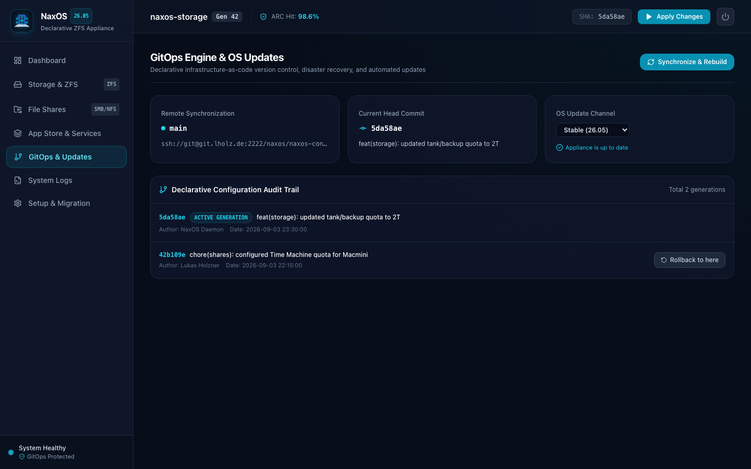Open the OS Update Channel dropdown
751x469 pixels.
tap(592, 130)
